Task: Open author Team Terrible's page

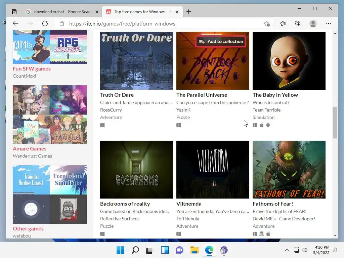Action: 266,110
